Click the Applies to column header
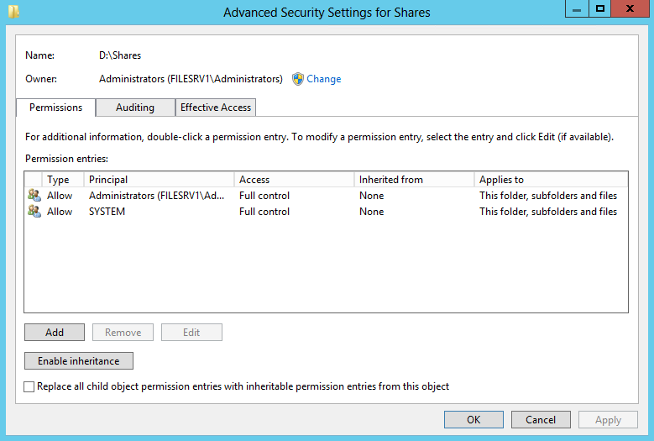654x441 pixels. coord(550,180)
